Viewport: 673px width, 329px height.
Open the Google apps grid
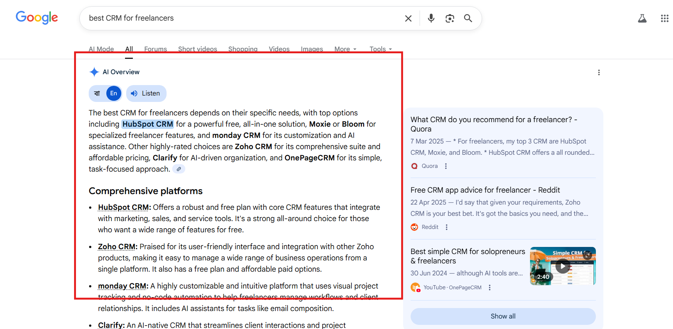[664, 18]
